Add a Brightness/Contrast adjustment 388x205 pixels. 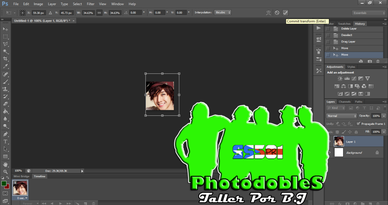[x=340, y=79]
